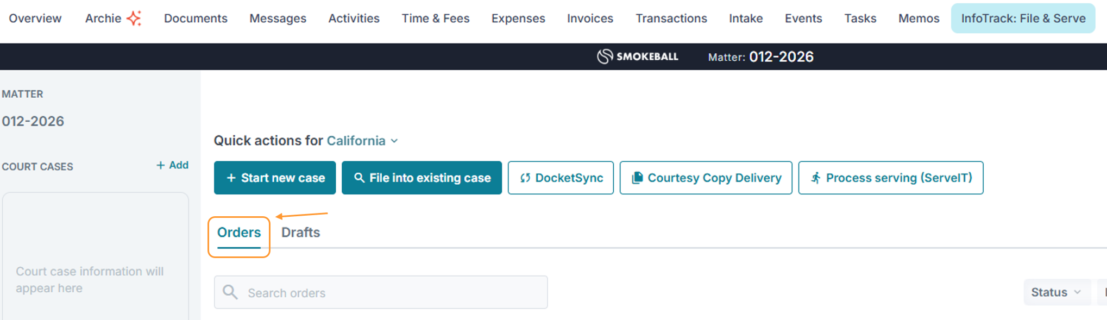Viewport: 1107px width, 320px height.
Task: Open the Invoices section
Action: coord(590,18)
